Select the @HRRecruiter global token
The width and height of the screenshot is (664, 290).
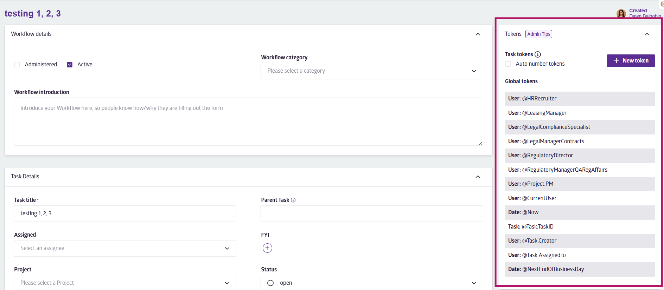[x=579, y=99]
